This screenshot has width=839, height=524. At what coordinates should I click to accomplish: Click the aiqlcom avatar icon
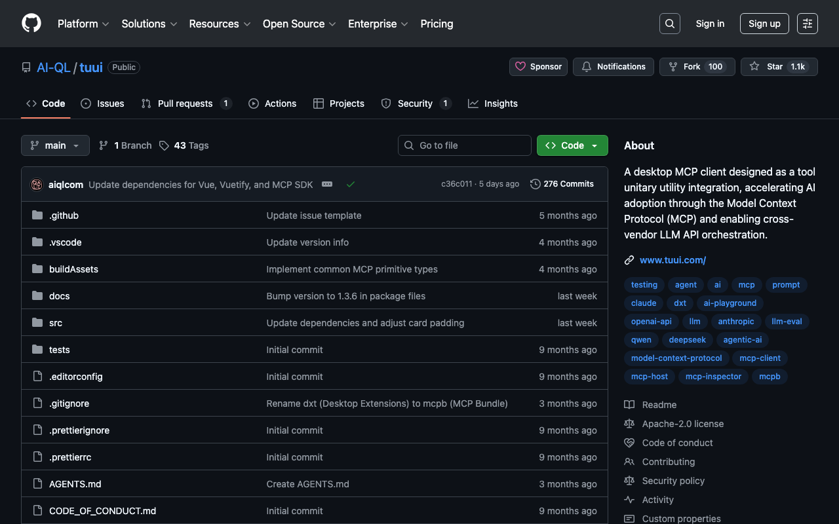(x=37, y=185)
